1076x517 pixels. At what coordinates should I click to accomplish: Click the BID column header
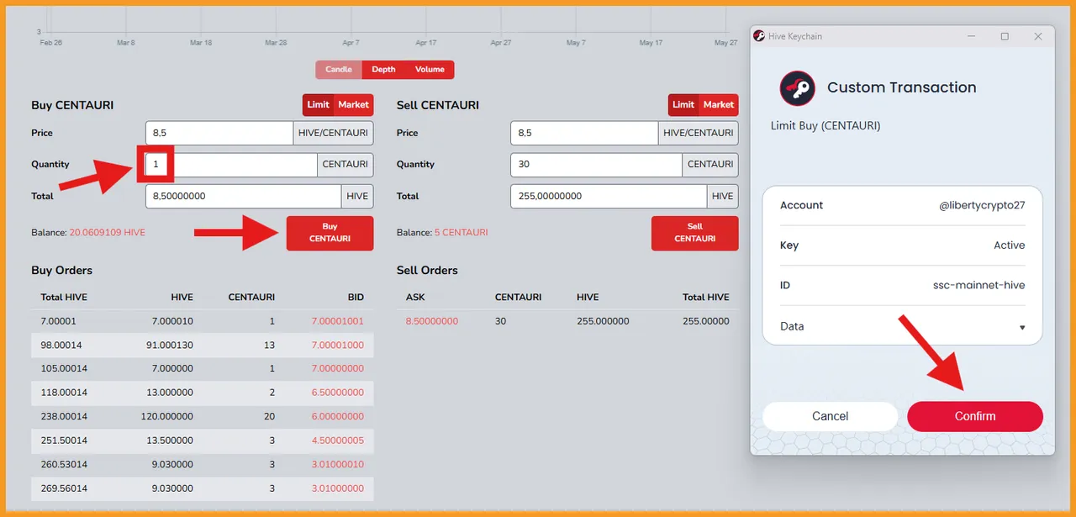click(x=356, y=297)
